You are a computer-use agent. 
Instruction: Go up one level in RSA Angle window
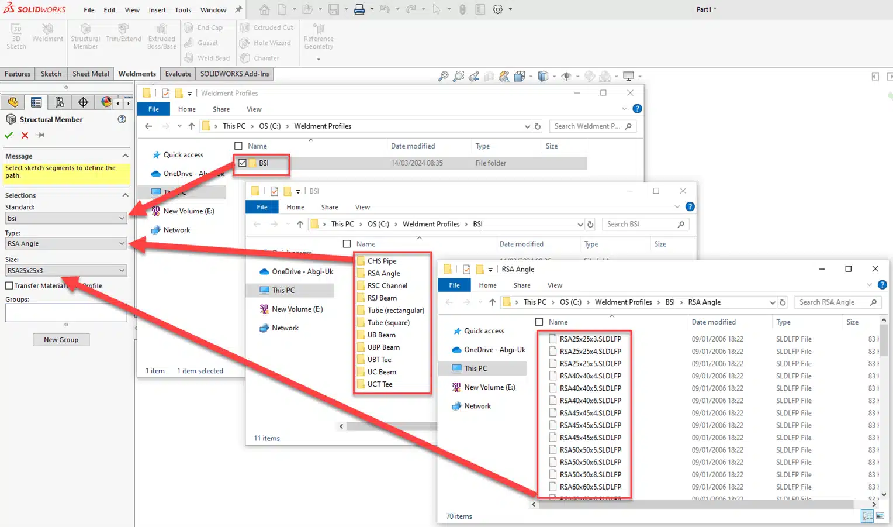coord(492,302)
